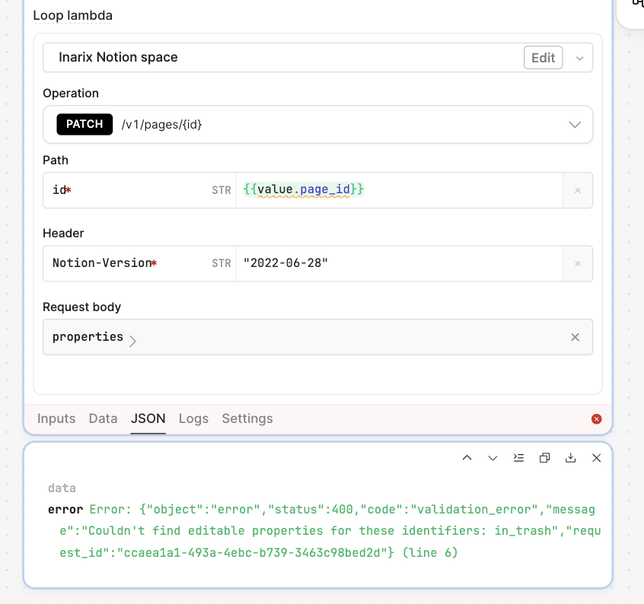Toggle the output indent/wrap lines icon
Viewport: 644px width, 604px height.
(x=518, y=458)
